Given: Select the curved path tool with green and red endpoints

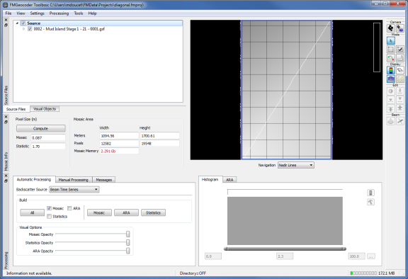Looking at the screenshot, I should coord(390,58).
